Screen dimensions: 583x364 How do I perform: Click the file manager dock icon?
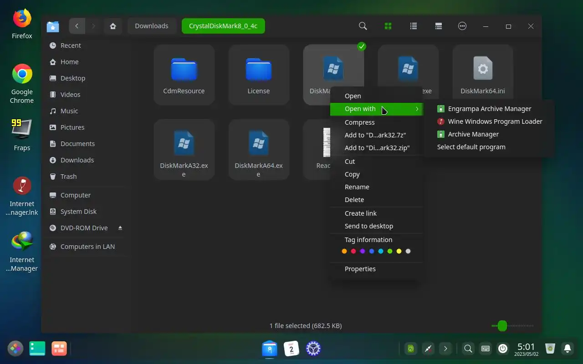(270, 349)
